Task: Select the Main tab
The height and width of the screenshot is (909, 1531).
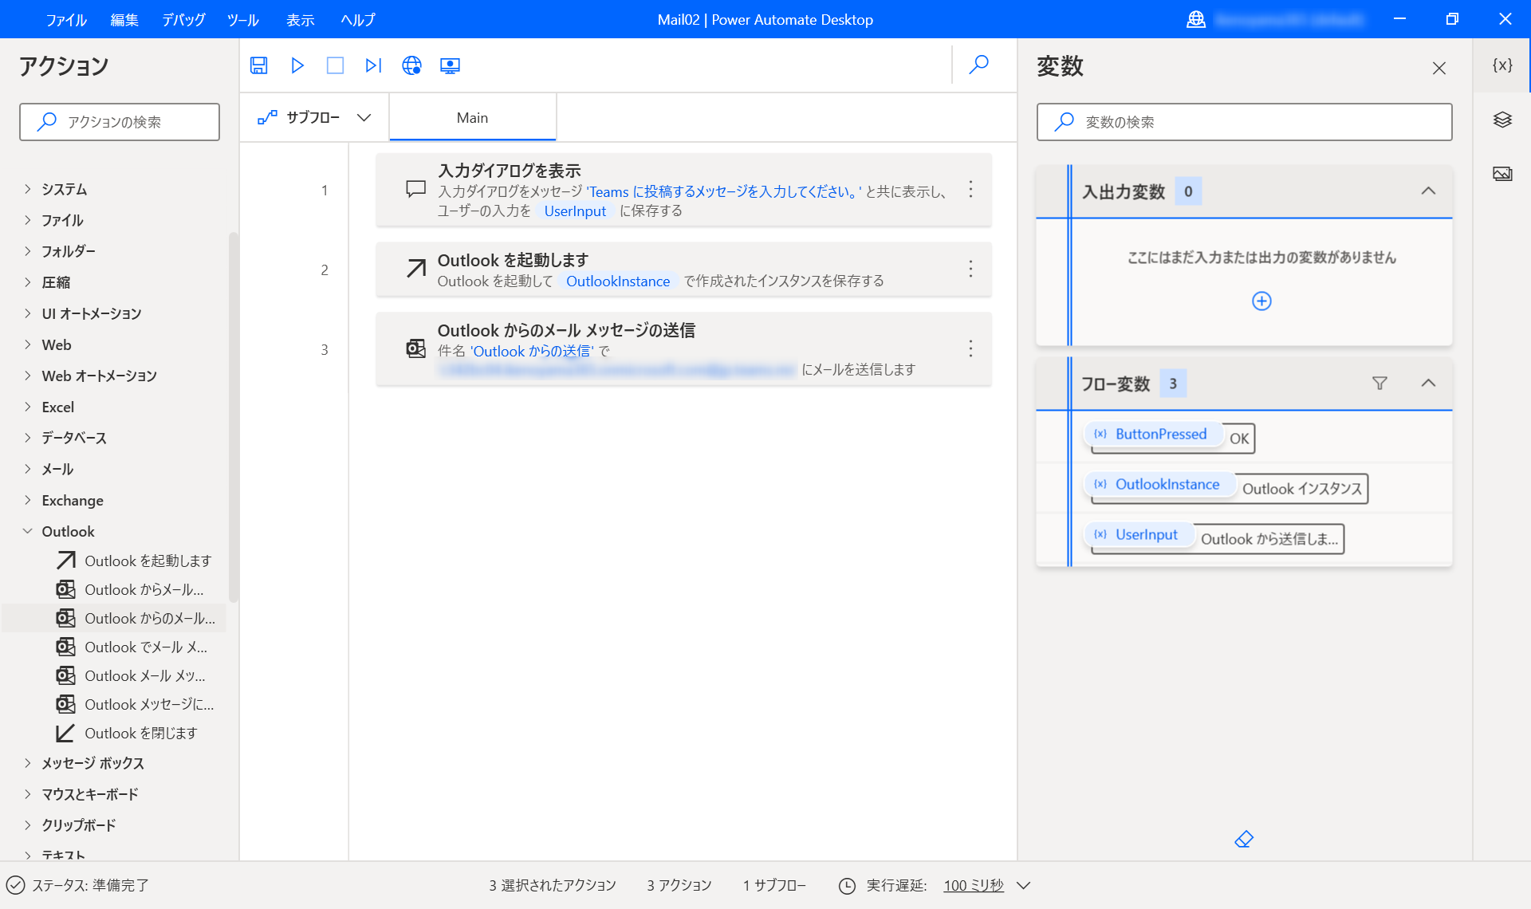Action: pos(472,118)
